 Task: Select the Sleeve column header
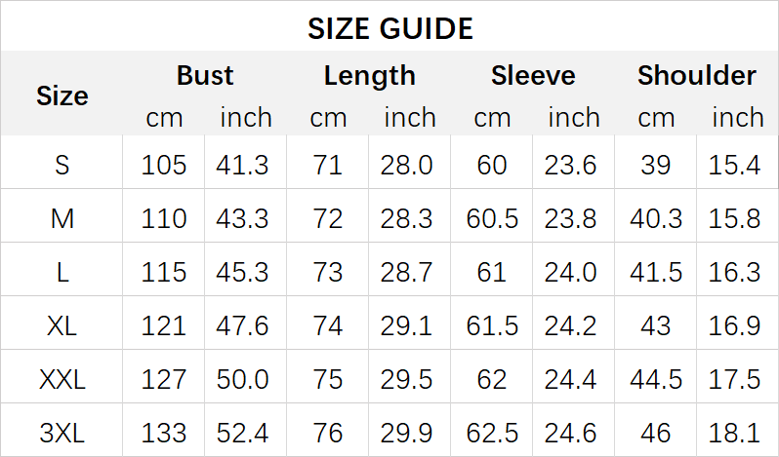point(533,76)
